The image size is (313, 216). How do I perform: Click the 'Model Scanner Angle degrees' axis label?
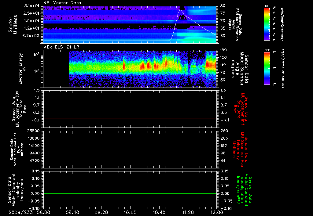coord(240,69)
